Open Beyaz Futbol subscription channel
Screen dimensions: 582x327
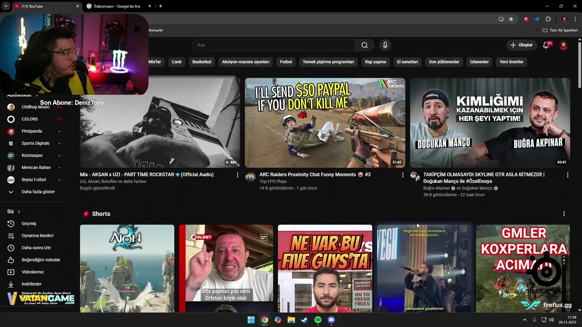click(35, 180)
